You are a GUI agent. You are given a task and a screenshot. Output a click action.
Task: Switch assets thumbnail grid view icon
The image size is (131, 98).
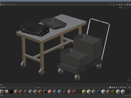[x=129, y=87]
